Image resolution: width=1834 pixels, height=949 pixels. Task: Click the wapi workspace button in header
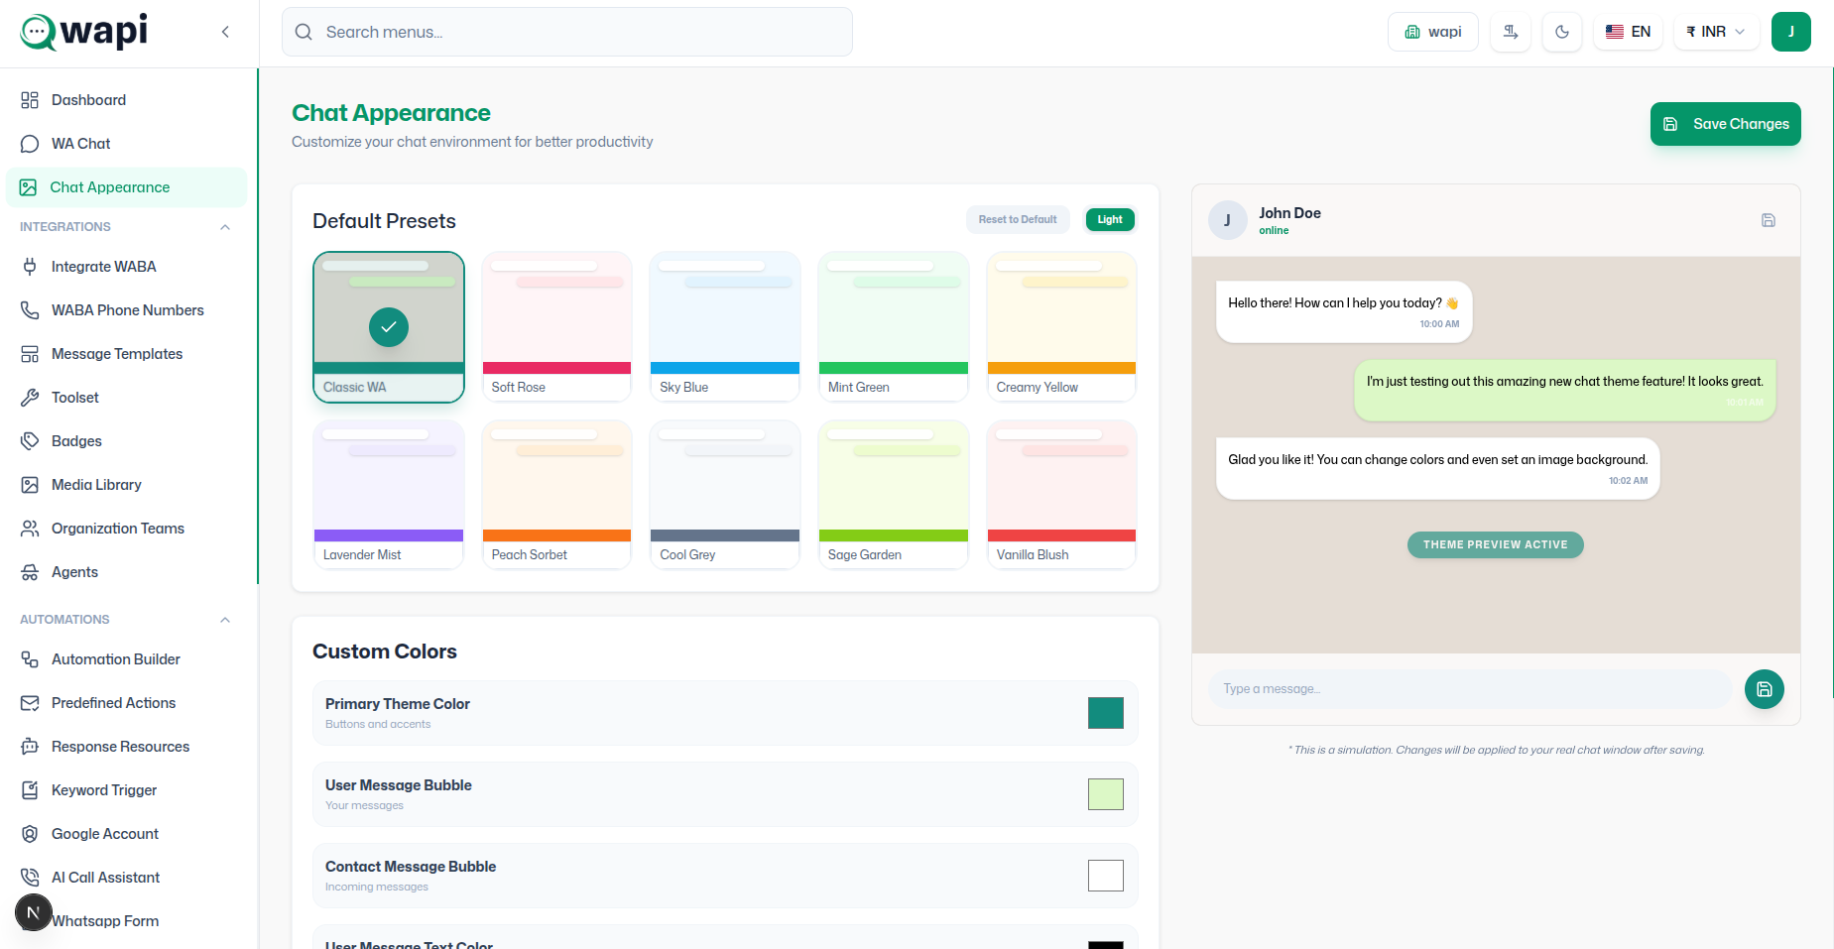coord(1433,32)
